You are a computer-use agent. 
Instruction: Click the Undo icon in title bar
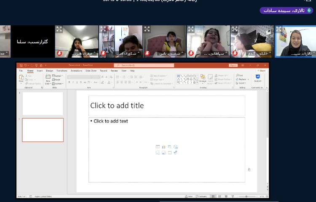click(x=26, y=65)
